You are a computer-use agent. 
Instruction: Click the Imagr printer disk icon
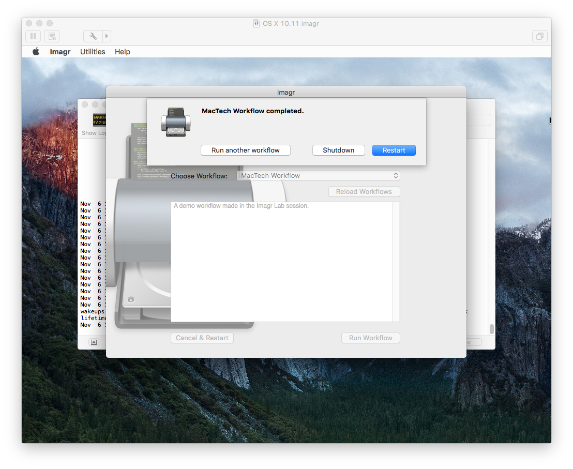[175, 123]
